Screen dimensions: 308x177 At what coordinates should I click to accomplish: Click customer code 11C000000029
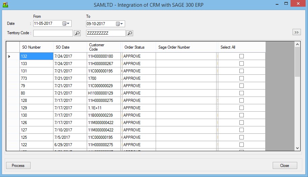pos(104,86)
